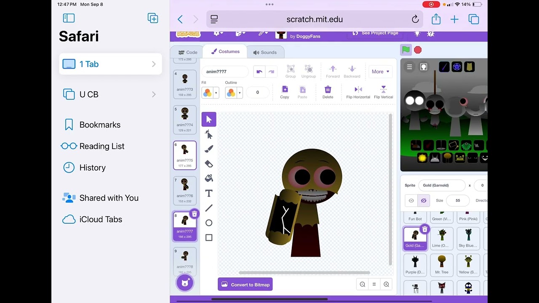Delete costume anim???7 with its trash badge

[x=194, y=214]
